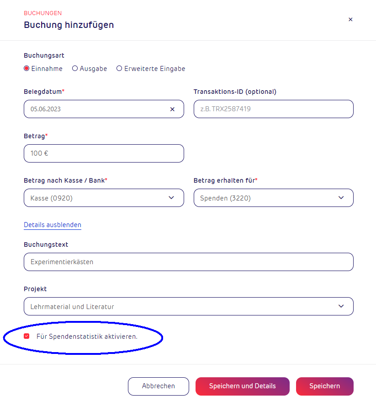Close the Buchung hinzufügen dialog
Image resolution: width=376 pixels, height=402 pixels.
350,20
